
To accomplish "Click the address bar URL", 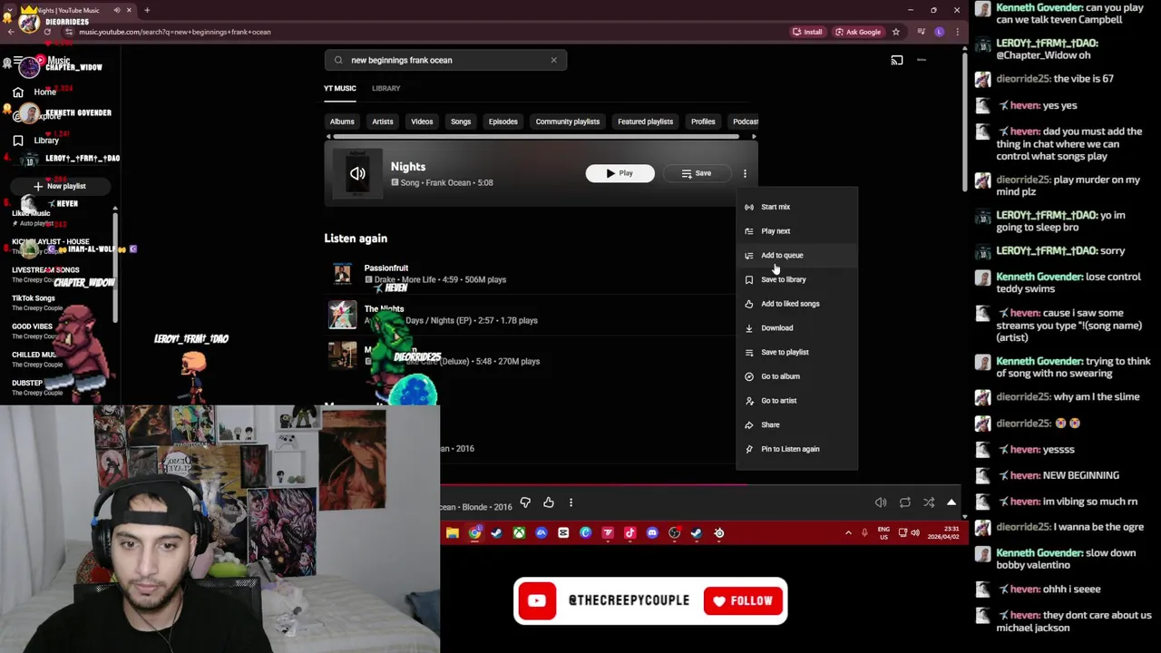I will pyautogui.click(x=174, y=32).
